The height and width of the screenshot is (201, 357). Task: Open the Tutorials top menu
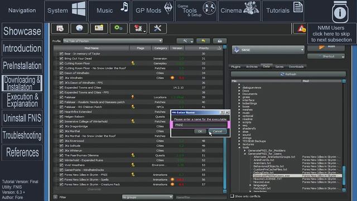[283, 11]
